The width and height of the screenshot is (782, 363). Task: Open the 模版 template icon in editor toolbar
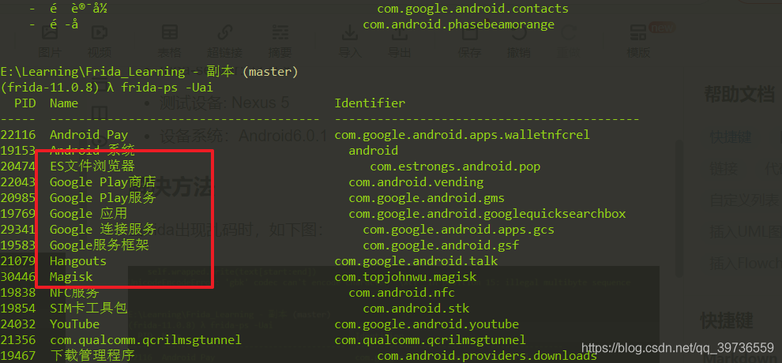[638, 33]
